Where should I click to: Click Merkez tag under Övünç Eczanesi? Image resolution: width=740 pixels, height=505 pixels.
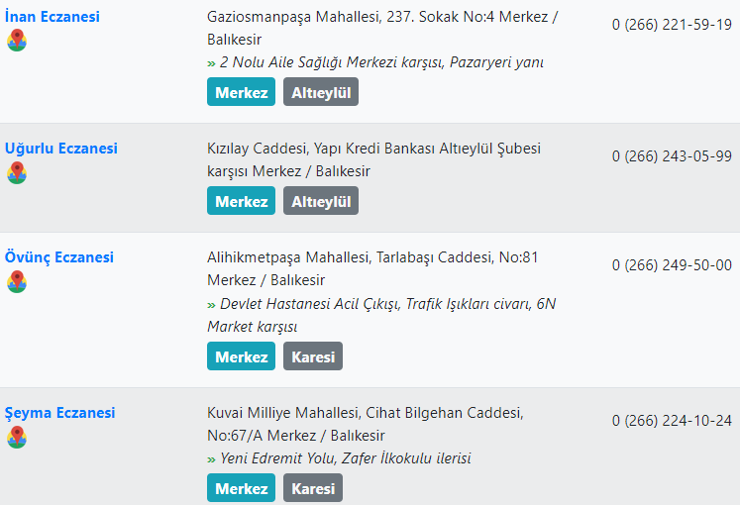[x=241, y=356]
